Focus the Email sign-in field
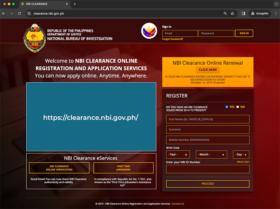This screenshot has height=209, width=280. pos(180,33)
